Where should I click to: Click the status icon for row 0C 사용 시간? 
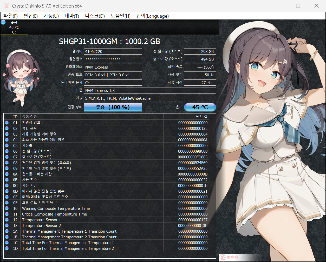coord(7,185)
